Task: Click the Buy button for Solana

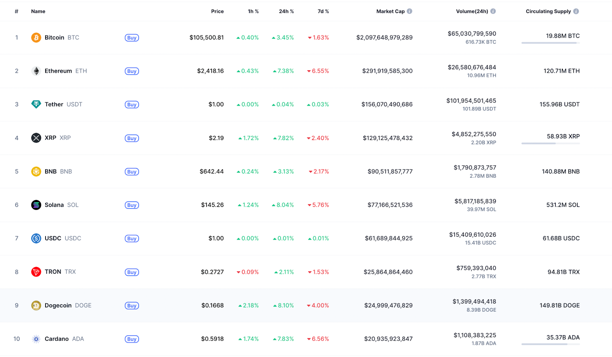Action: [x=132, y=205]
